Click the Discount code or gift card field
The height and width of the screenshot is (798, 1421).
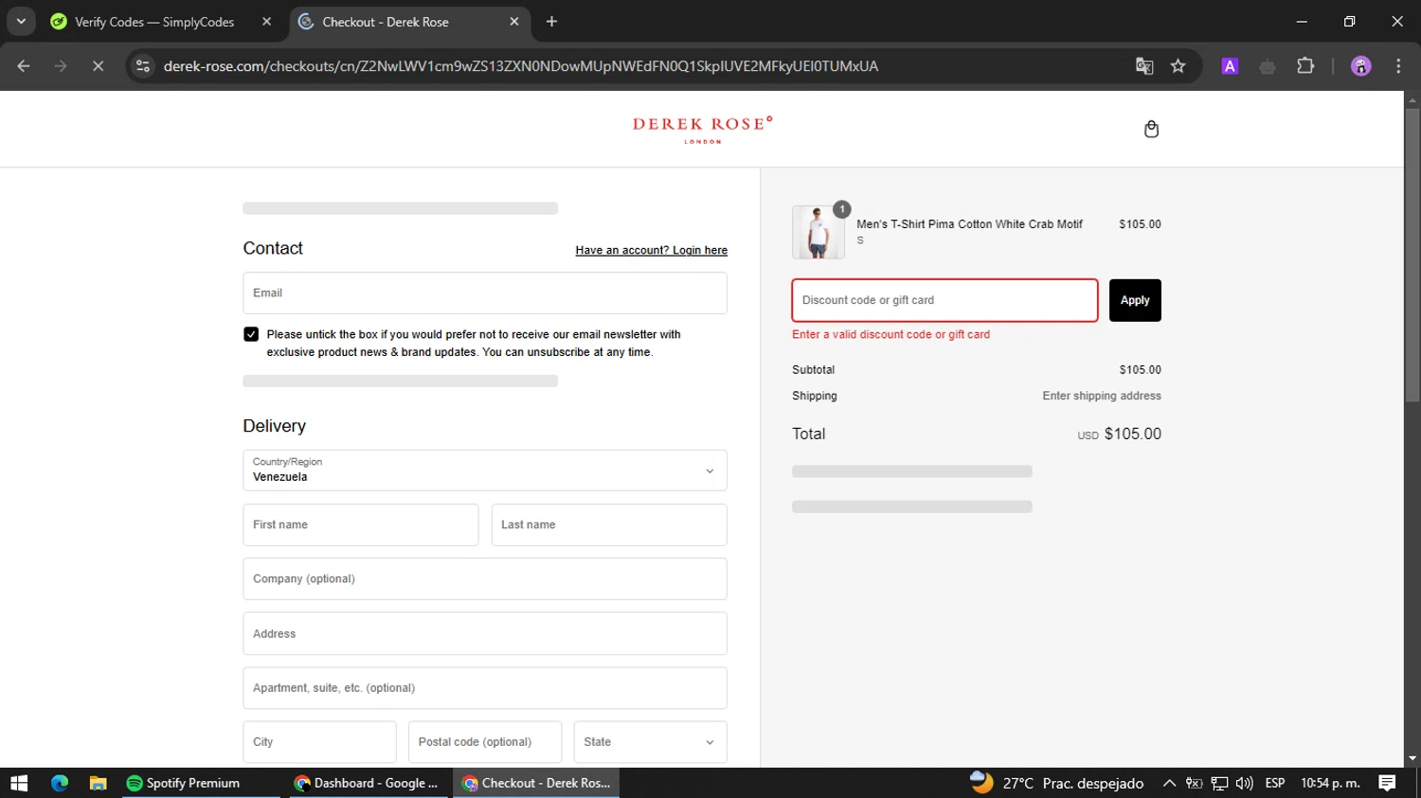coord(944,300)
